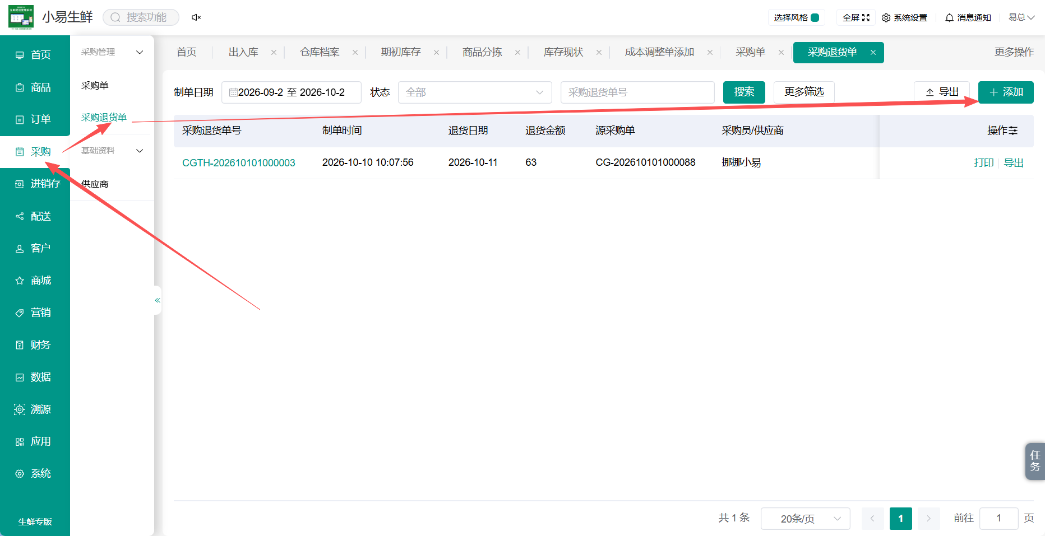Screen dimensions: 1045x536
Task: Close the active 采购退货单 tab
Action: 873,53
